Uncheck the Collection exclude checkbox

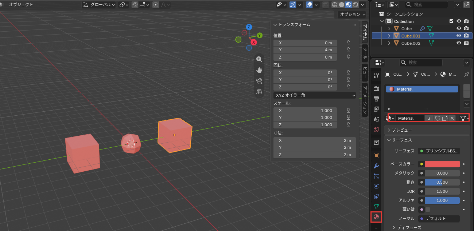pyautogui.click(x=452, y=21)
